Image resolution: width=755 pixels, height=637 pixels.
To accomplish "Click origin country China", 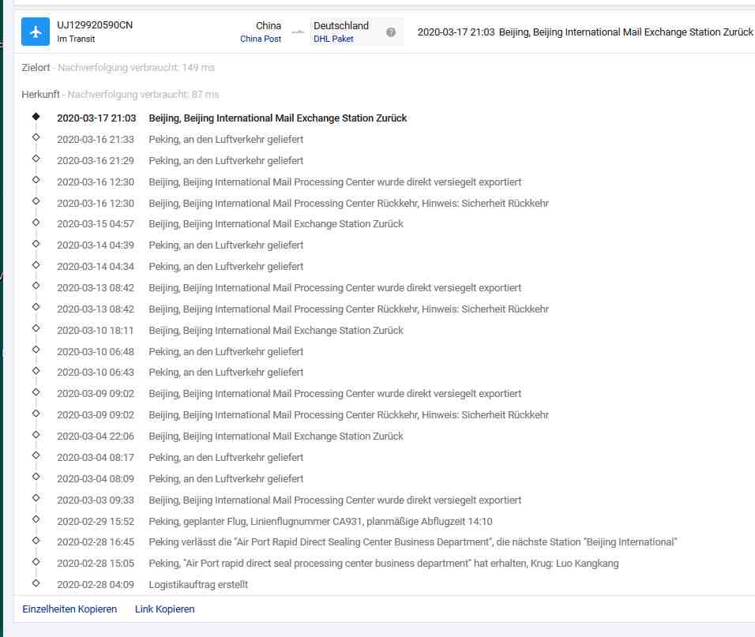I will pos(269,25).
